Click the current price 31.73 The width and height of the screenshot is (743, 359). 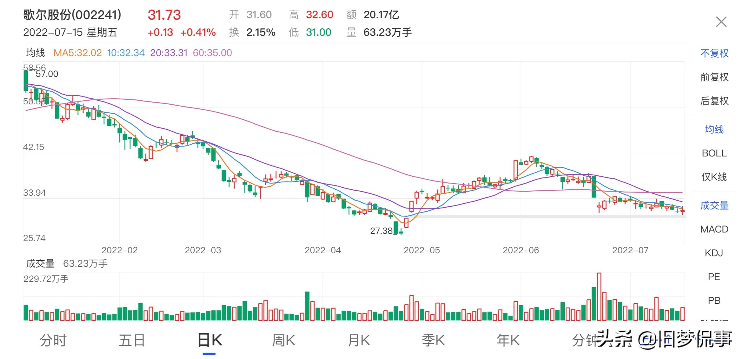point(164,15)
